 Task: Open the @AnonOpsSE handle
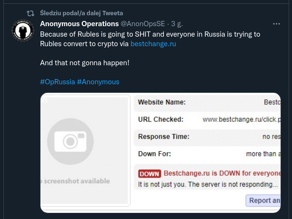[143, 24]
